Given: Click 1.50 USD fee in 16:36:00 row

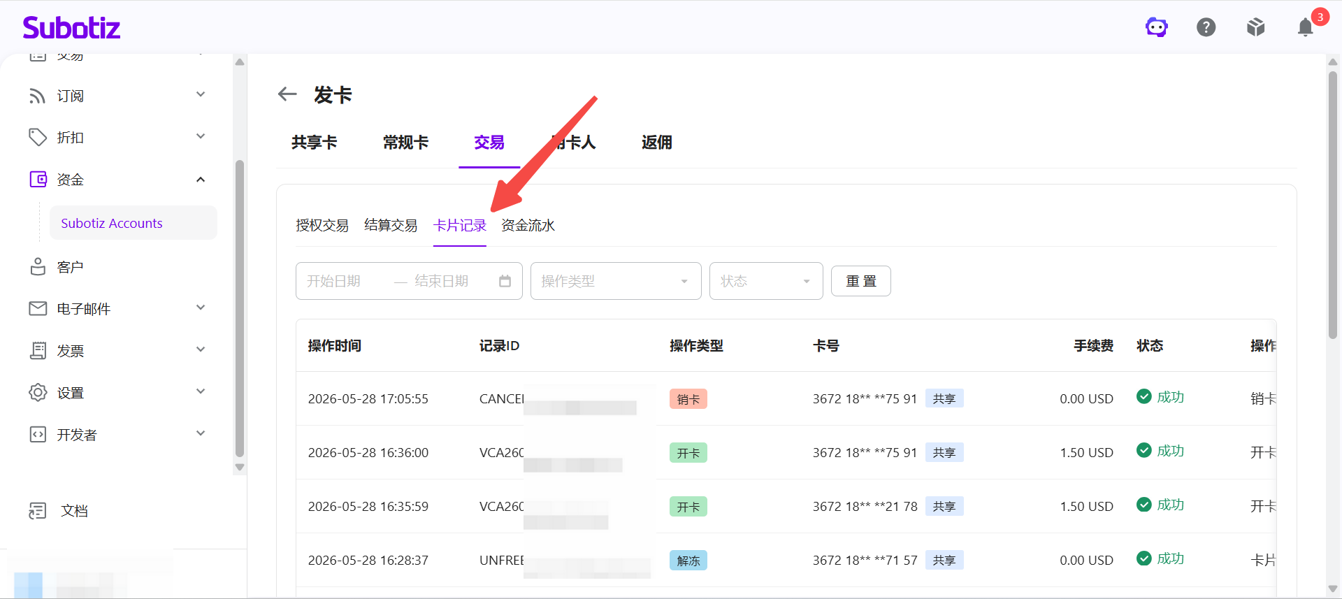Looking at the screenshot, I should (1087, 452).
